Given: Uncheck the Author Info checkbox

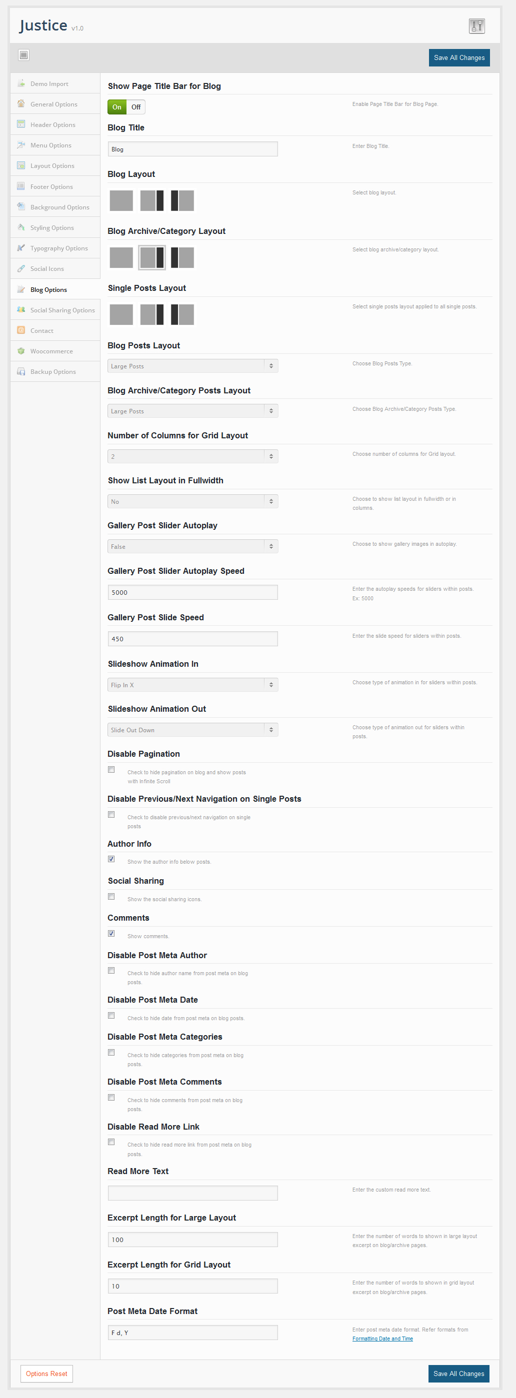Looking at the screenshot, I should pos(111,859).
